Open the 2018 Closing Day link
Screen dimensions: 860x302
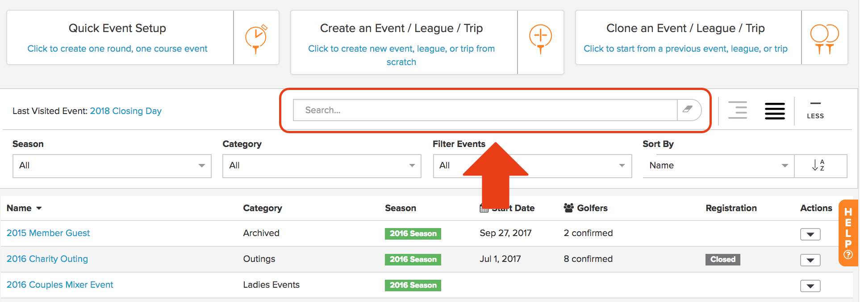coord(126,111)
